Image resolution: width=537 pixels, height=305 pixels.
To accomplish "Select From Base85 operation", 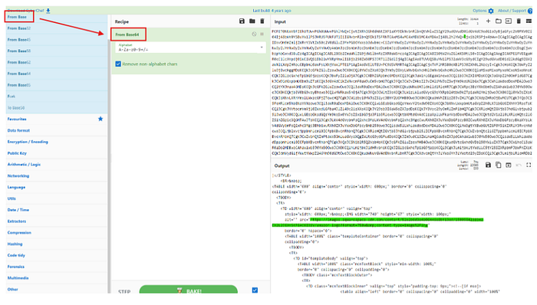I will [x=57, y=85].
